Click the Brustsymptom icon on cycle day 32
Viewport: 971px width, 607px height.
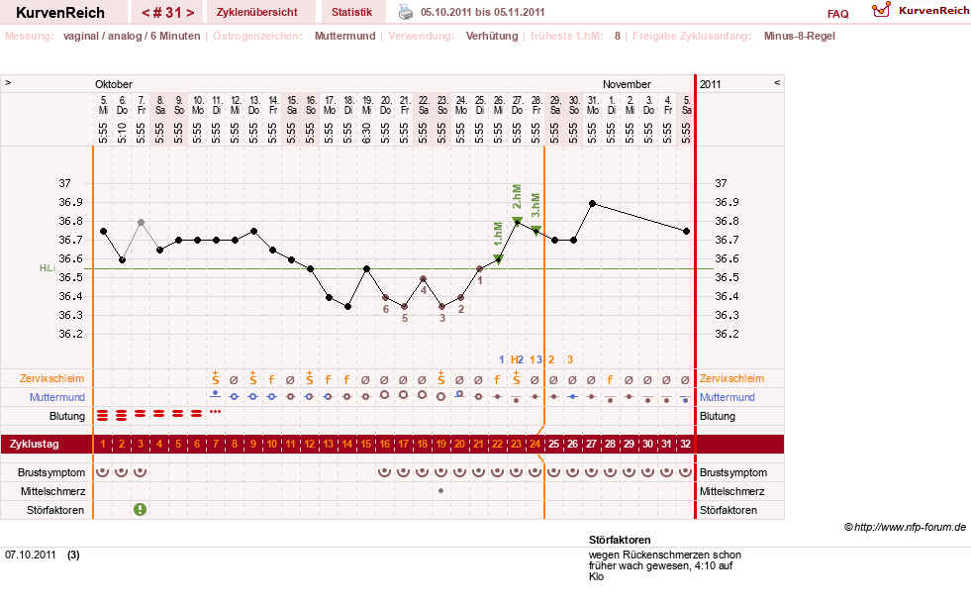click(686, 472)
